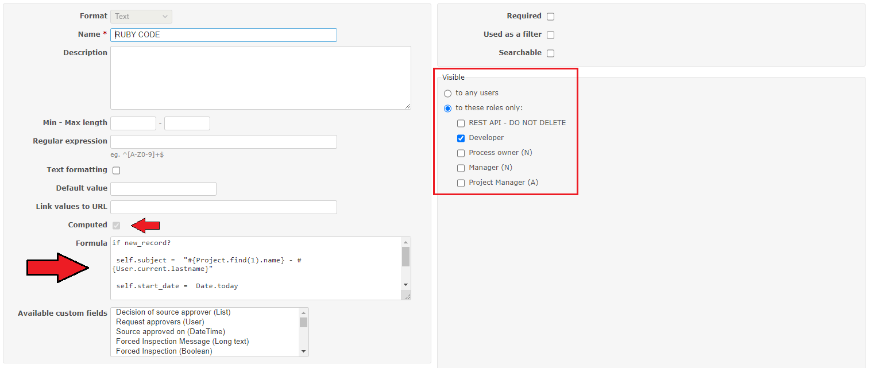Screen dimensions: 869x368
Task: Enable the Project Manager (A) role
Action: coord(461,183)
